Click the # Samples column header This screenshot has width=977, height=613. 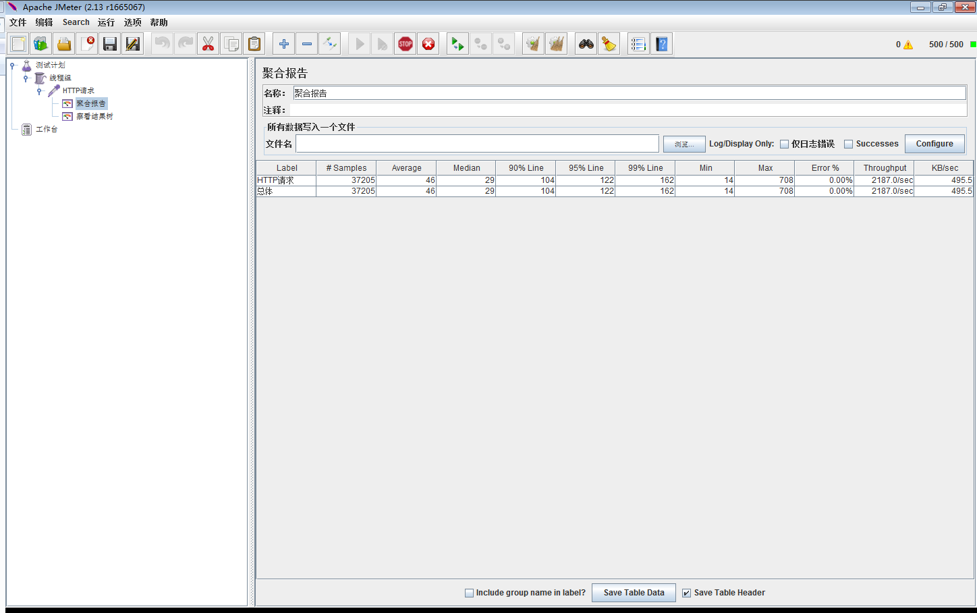pyautogui.click(x=346, y=168)
